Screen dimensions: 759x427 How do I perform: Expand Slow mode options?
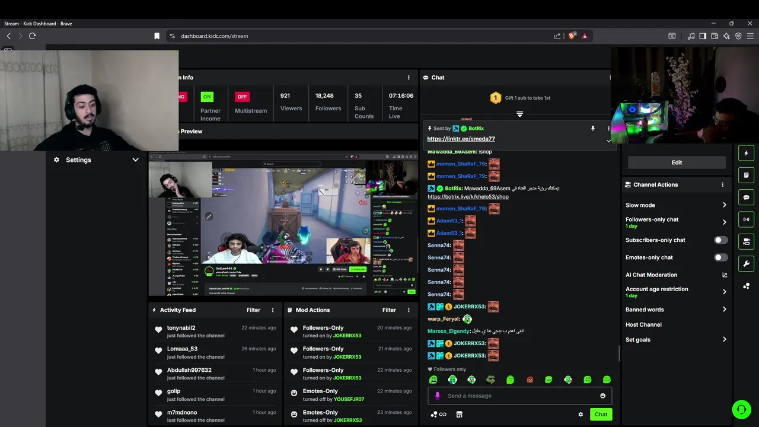point(724,205)
